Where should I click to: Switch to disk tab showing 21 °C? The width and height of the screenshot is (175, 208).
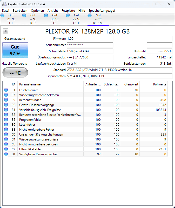[11, 19]
